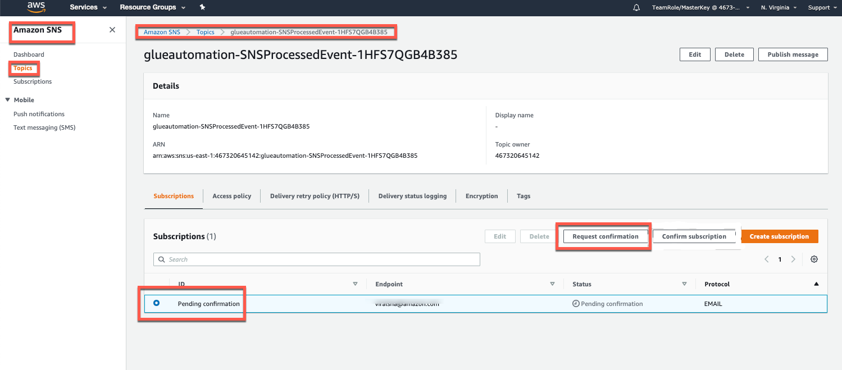Click the topic Edit button
Screen dimensions: 842x370
coord(695,54)
